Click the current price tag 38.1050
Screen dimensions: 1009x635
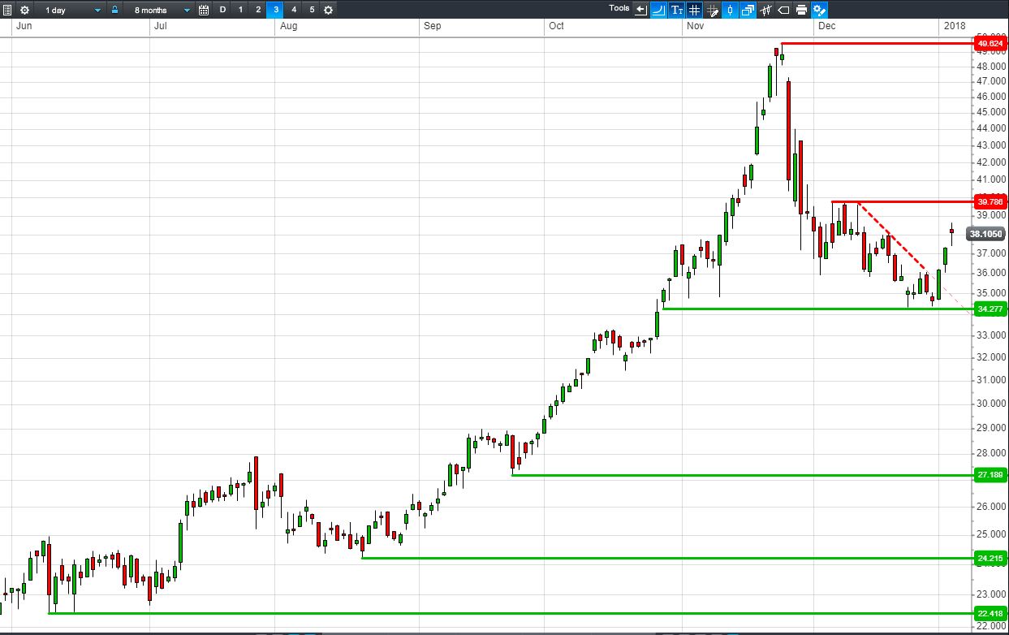point(986,234)
